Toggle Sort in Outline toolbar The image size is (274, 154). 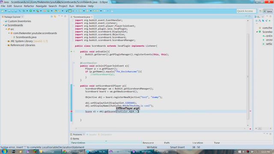[256, 21]
